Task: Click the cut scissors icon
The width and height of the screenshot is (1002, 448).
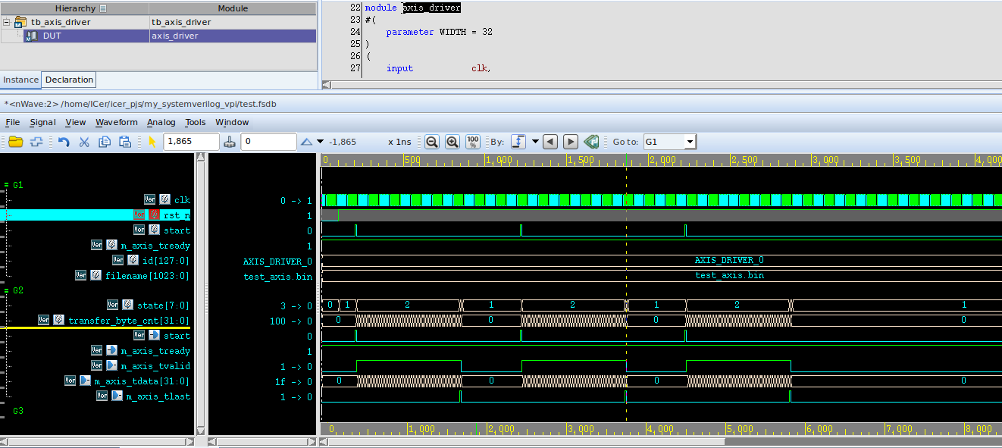Action: coord(84,142)
